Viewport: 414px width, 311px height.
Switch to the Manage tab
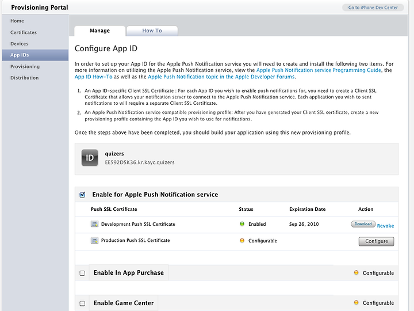tap(100, 31)
